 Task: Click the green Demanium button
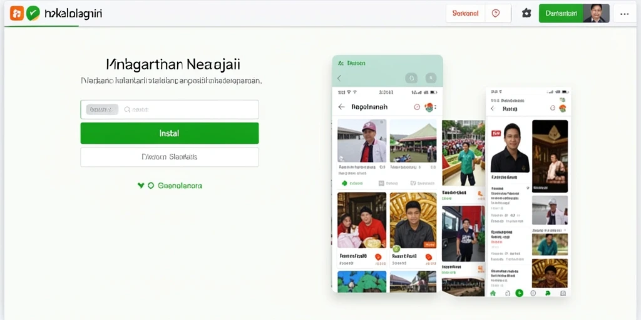[561, 14]
